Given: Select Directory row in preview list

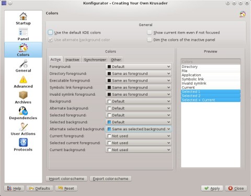Looking at the screenshot, I should pyautogui.click(x=211, y=67).
